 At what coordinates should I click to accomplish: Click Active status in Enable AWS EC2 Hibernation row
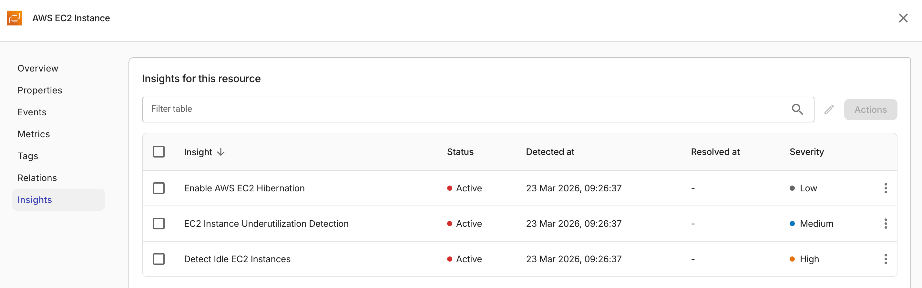pos(464,188)
